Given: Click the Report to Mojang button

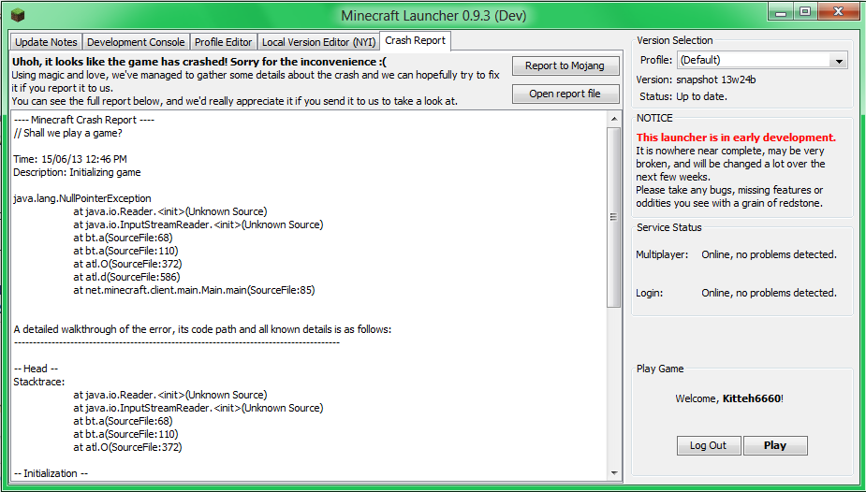Looking at the screenshot, I should coord(565,65).
